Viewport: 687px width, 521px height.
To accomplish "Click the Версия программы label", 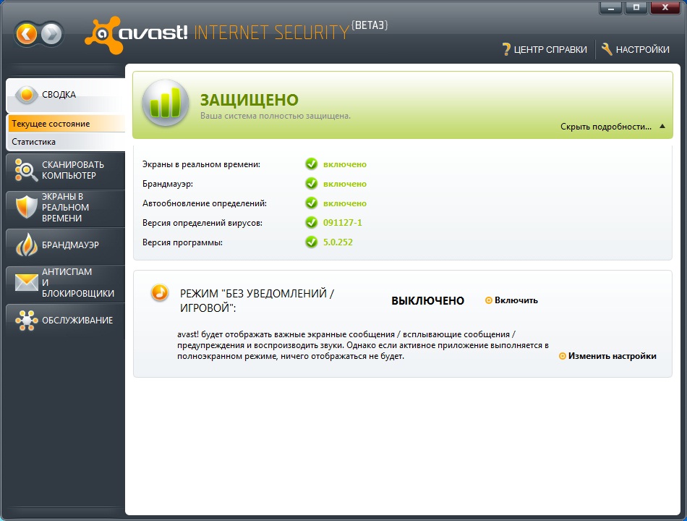I will (182, 242).
